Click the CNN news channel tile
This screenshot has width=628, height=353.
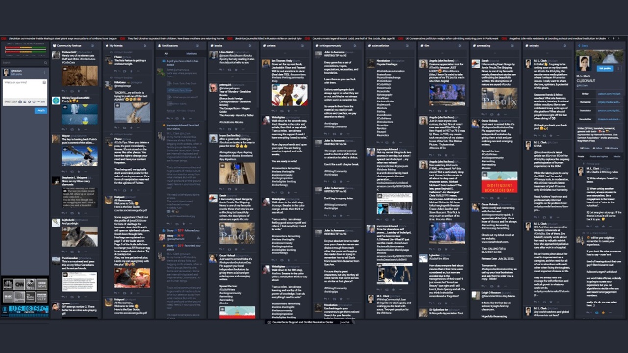(x=19, y=284)
